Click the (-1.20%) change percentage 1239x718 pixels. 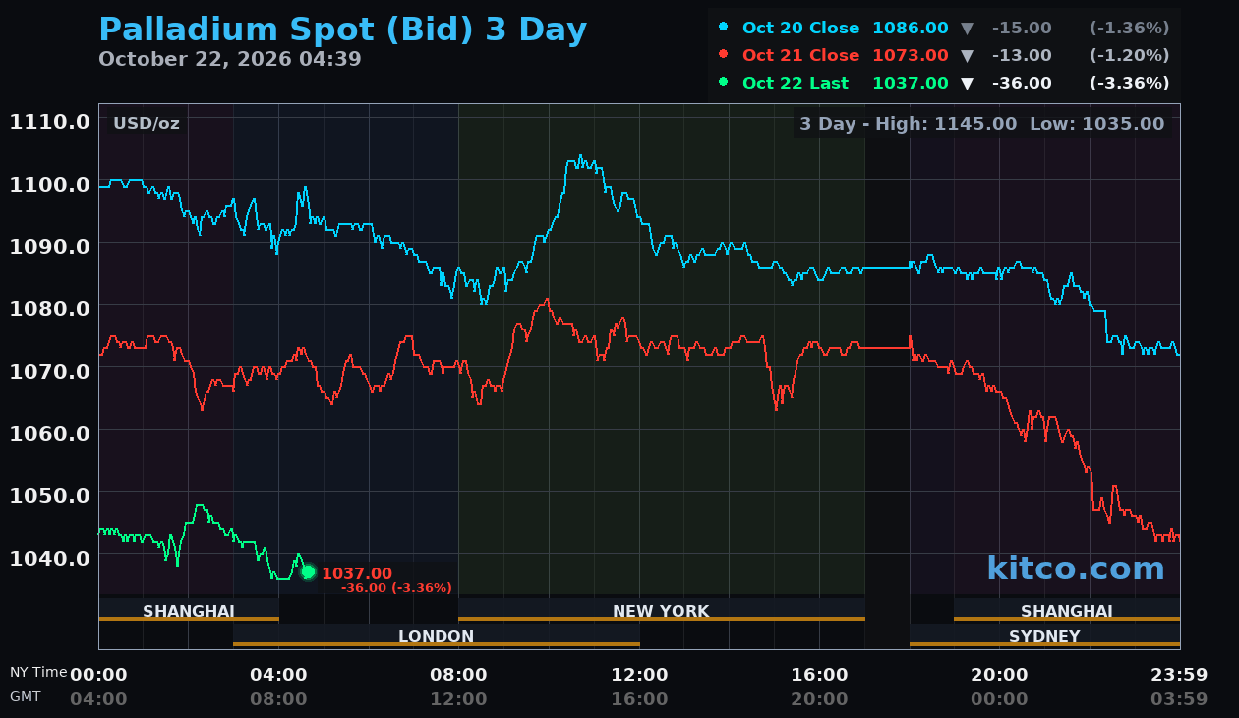[1129, 55]
